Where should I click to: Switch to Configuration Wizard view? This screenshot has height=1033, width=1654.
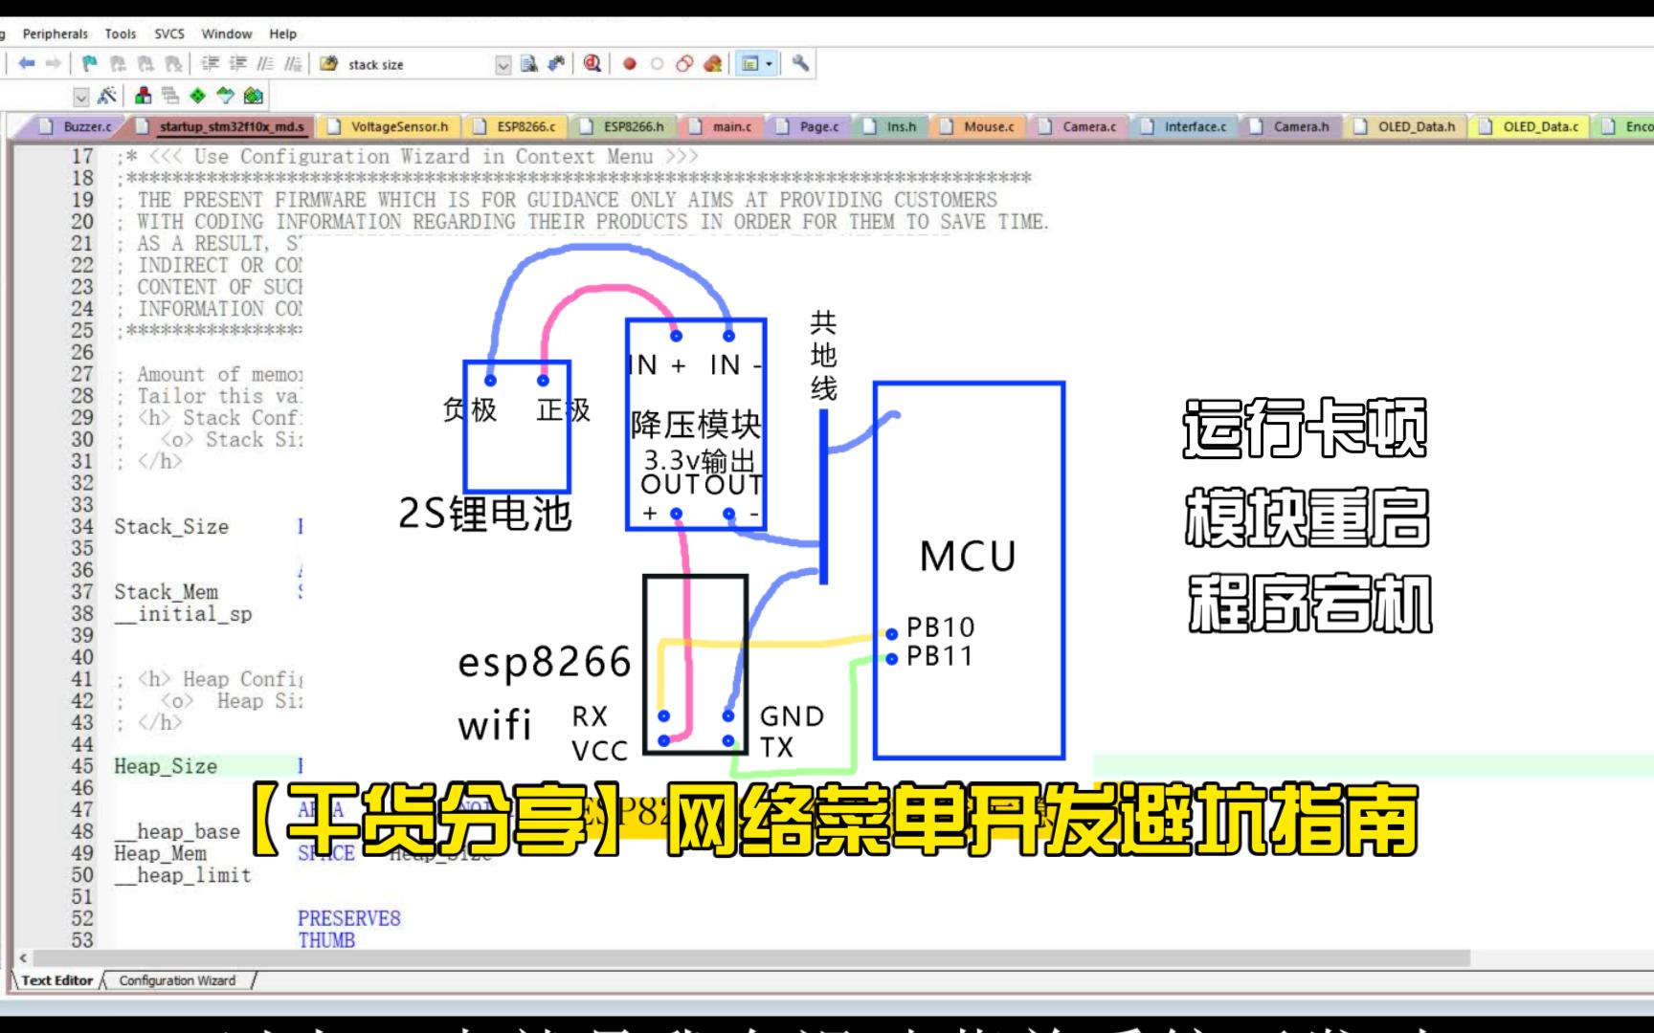coord(177,980)
